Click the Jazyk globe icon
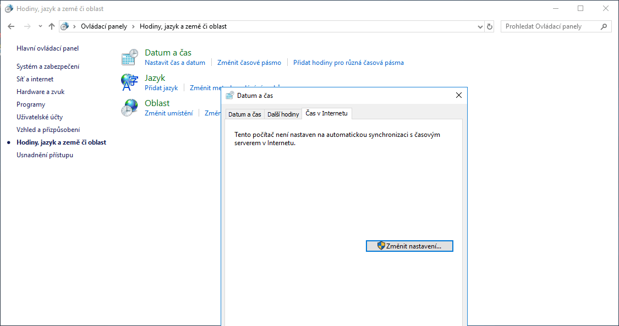Screen dimensions: 619x326 pyautogui.click(x=129, y=82)
